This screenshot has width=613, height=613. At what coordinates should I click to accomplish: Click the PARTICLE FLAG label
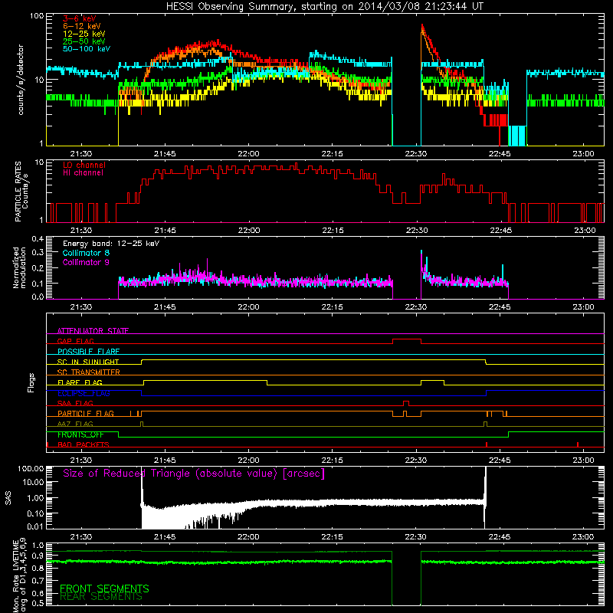pyautogui.click(x=86, y=414)
